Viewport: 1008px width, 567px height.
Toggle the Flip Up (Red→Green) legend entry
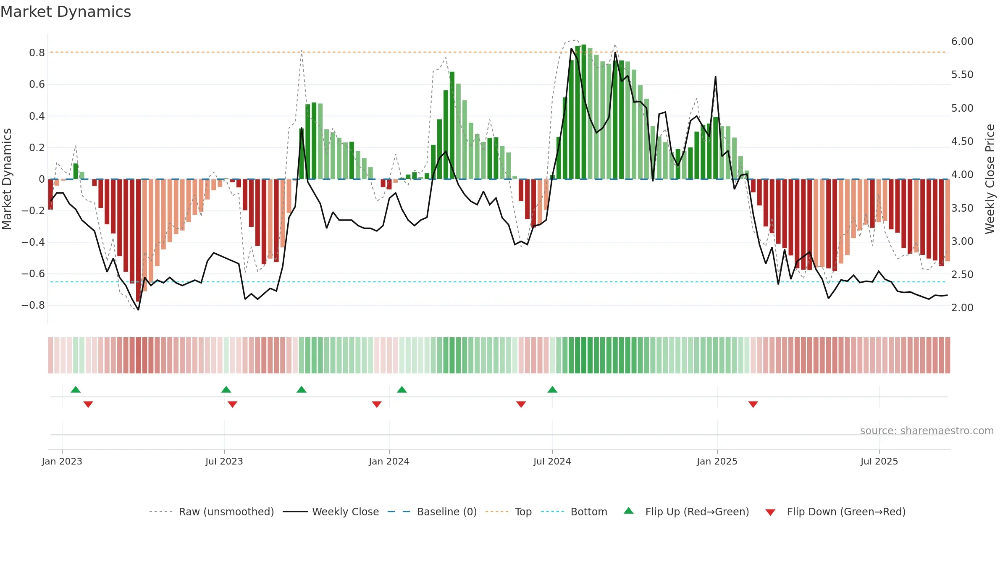point(686,512)
